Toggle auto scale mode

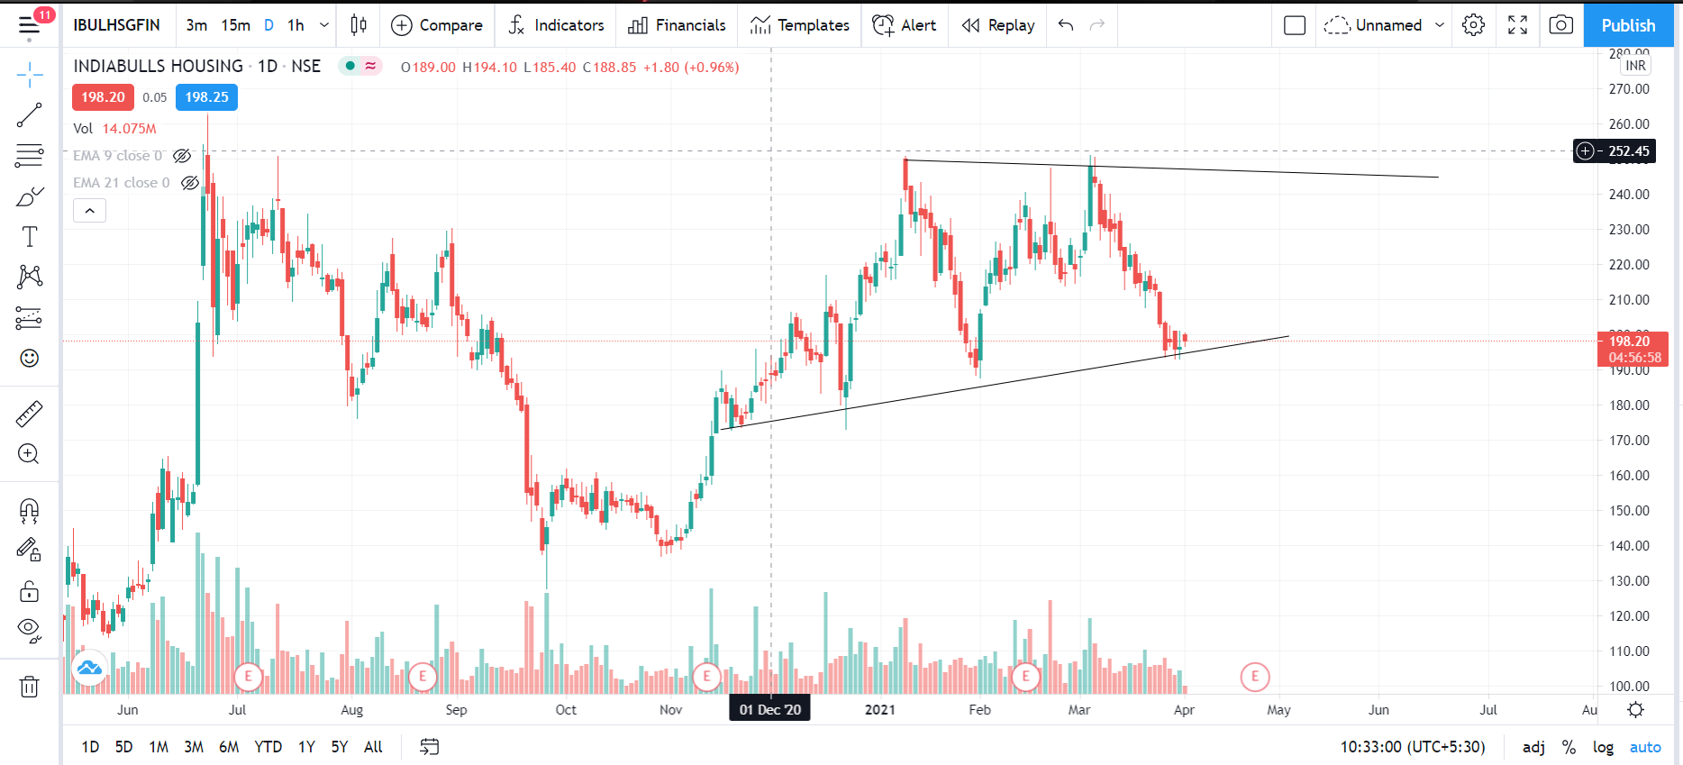click(1645, 747)
